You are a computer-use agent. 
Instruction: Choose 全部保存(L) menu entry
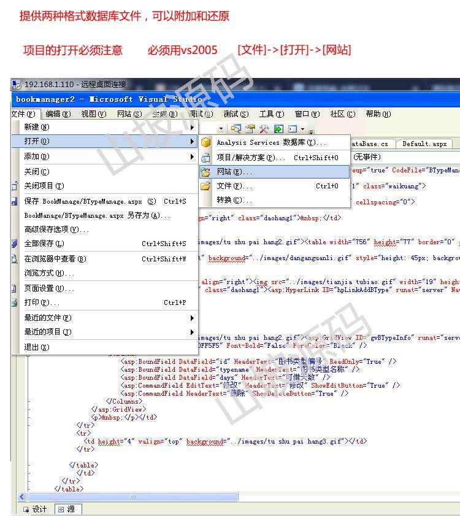click(105, 244)
